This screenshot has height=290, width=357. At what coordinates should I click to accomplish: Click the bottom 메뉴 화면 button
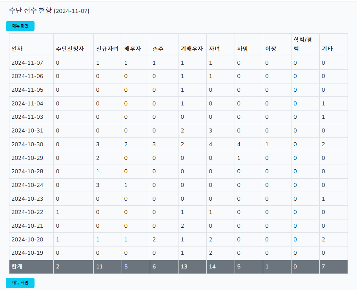tap(20, 283)
